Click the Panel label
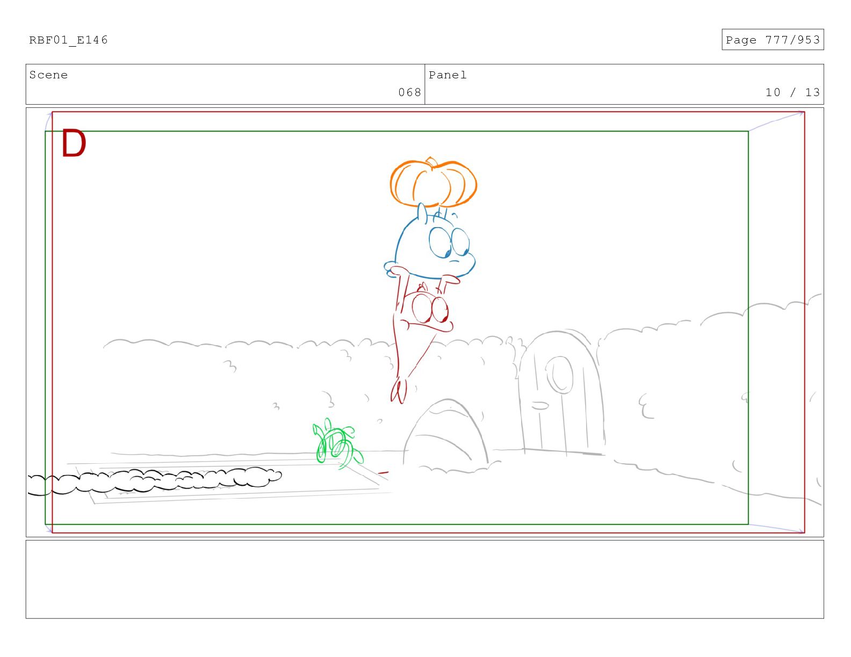Viewport: 851px width, 657px height. pyautogui.click(x=448, y=75)
